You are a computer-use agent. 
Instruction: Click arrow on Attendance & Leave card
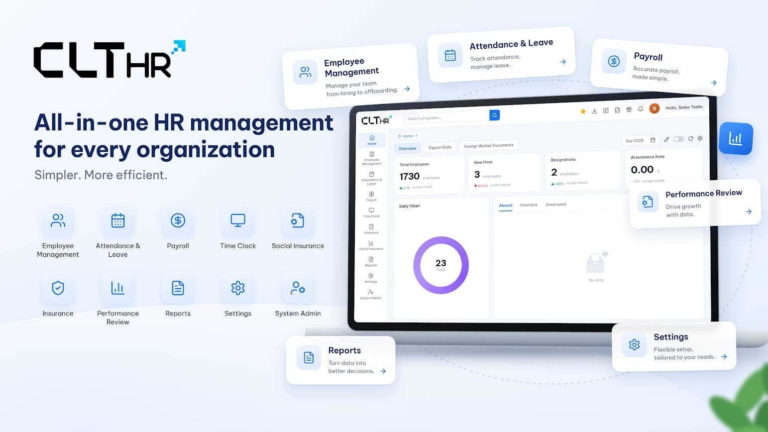(x=563, y=62)
